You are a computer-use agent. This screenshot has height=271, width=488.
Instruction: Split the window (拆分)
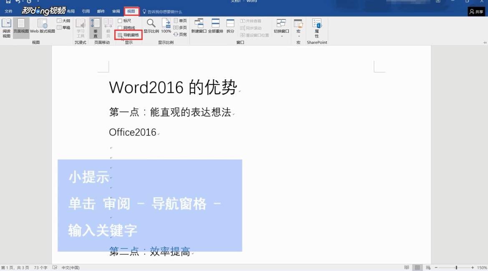(x=230, y=26)
